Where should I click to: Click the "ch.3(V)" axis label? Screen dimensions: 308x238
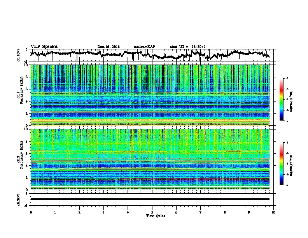coord(19,199)
